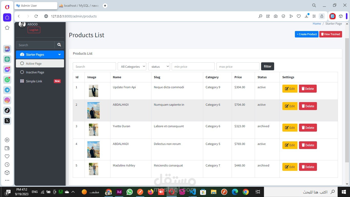This screenshot has height=197, width=350.
Task: Open Google Chrome from the taskbar
Action: pos(246,192)
